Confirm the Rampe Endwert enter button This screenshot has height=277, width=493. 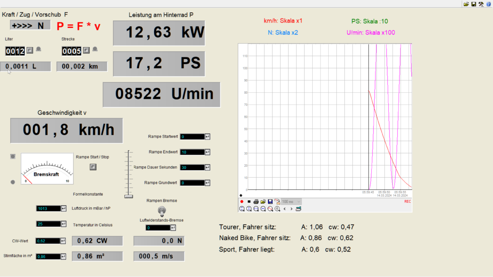point(207,152)
